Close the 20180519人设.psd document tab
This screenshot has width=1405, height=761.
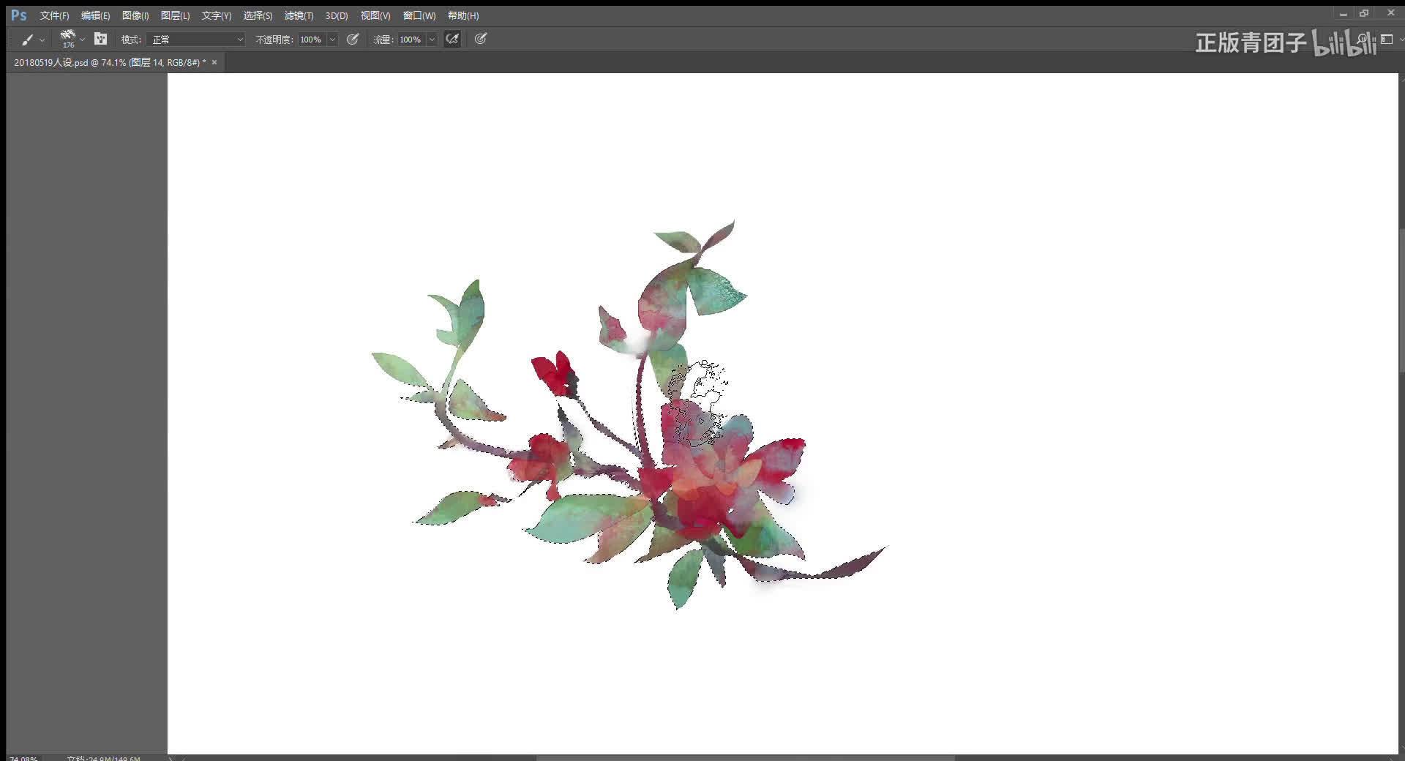click(214, 63)
